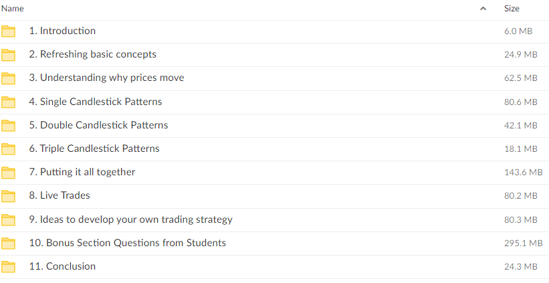Click the 143.6 MB size of Putting it all together

click(x=523, y=173)
